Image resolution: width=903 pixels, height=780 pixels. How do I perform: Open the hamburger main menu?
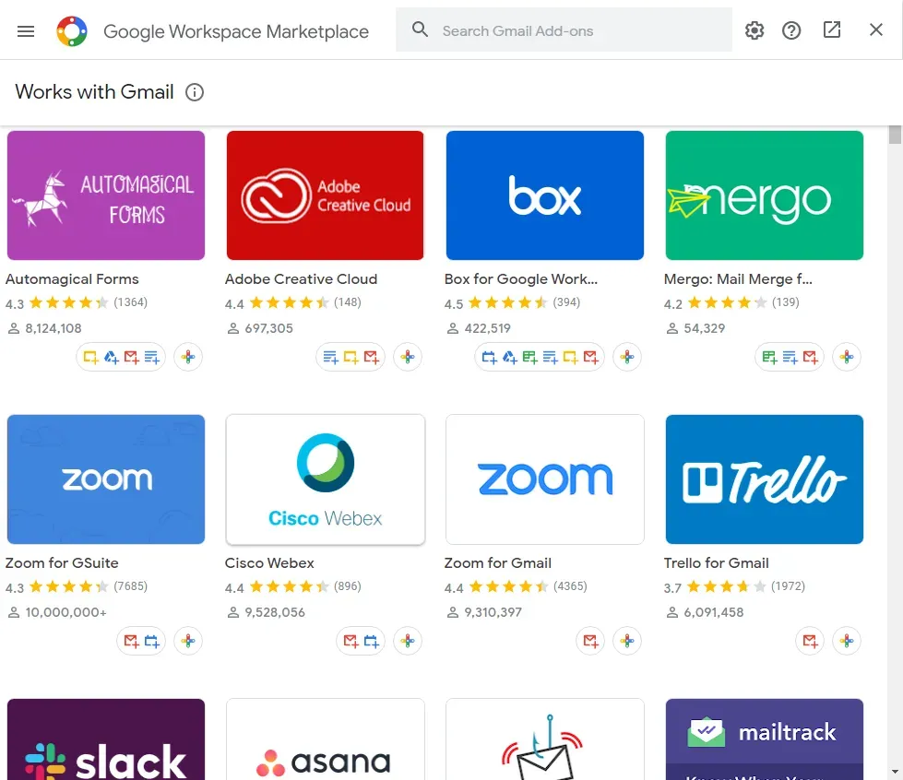(x=26, y=31)
